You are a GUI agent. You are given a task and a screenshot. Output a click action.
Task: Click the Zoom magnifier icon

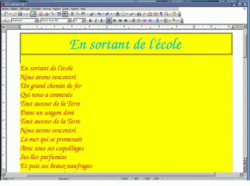(x=166, y=14)
